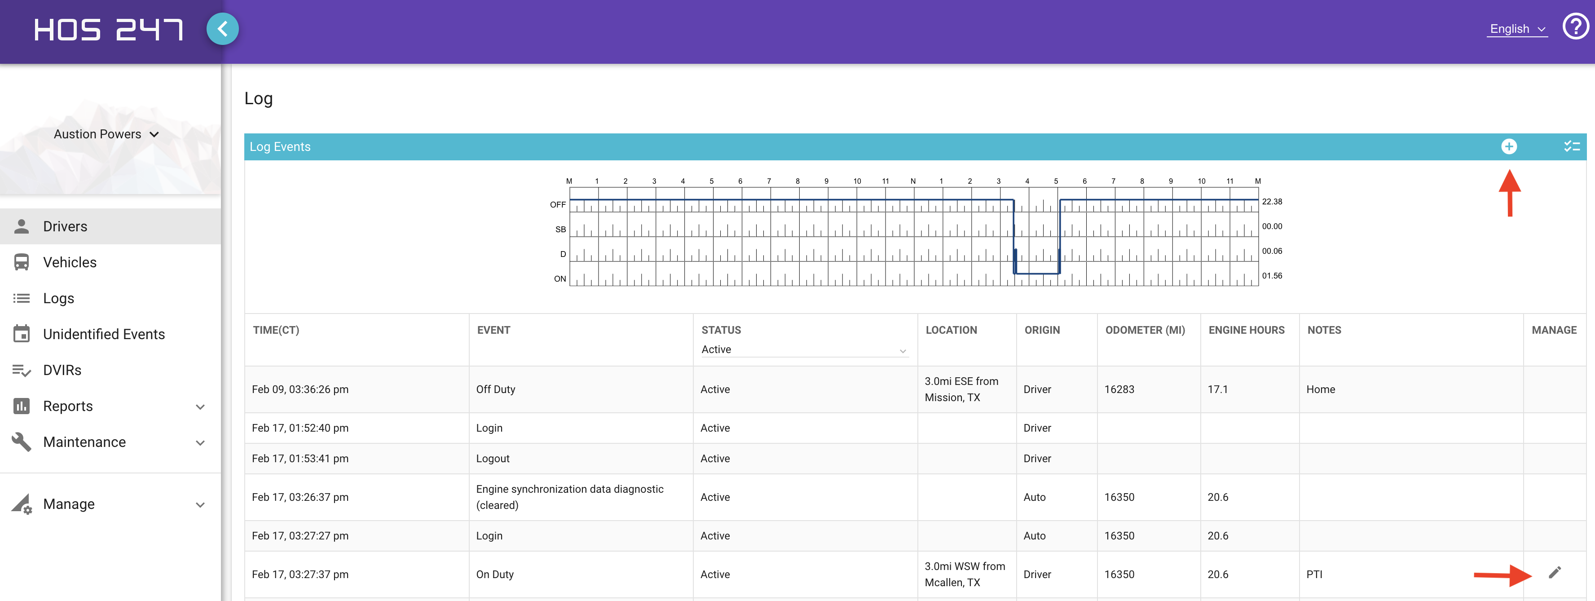The image size is (1595, 601).
Task: Click the OFF row total 22.38
Action: coord(1272,201)
